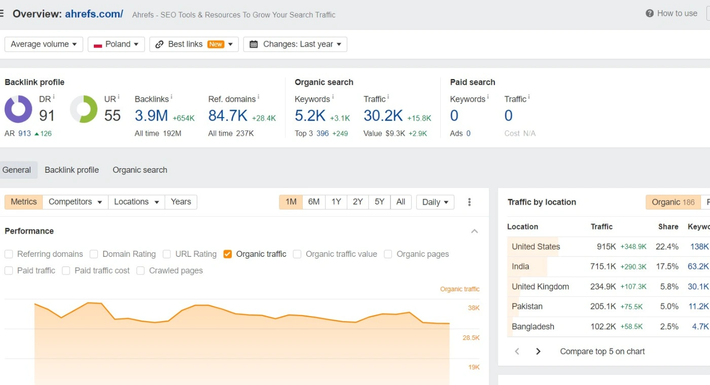This screenshot has width=710, height=385.
Task: Click the India location row
Action: click(609, 266)
